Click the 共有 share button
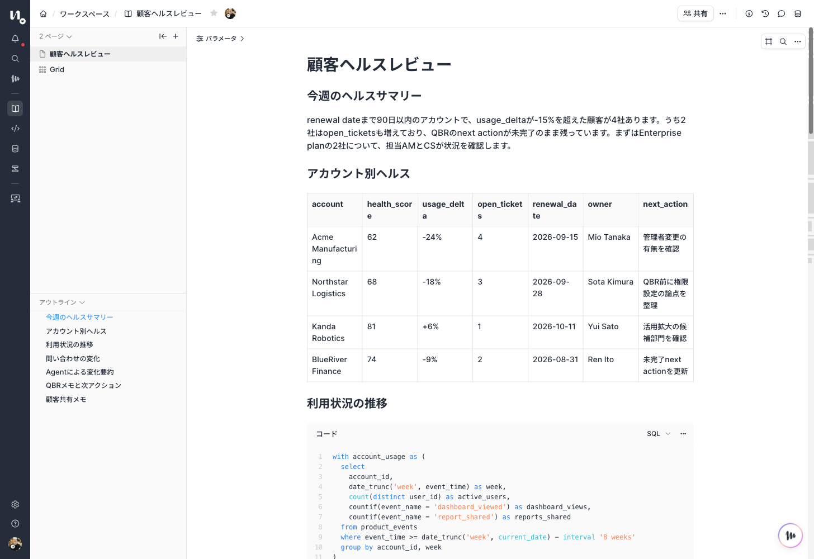Screen dimensions: 814x559 [x=695, y=13]
